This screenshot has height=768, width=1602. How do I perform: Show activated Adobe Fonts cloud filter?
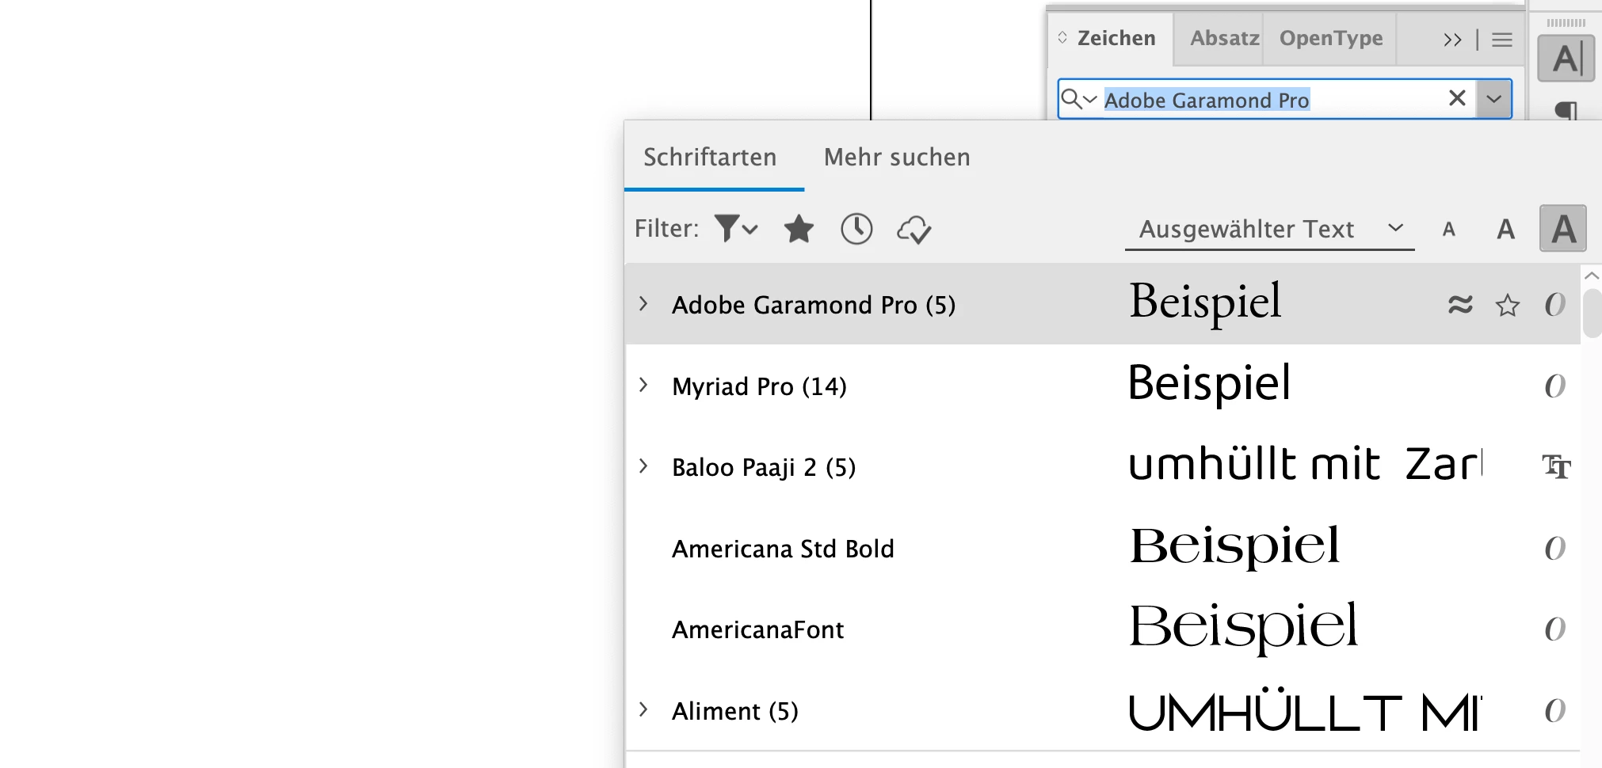pyautogui.click(x=914, y=230)
